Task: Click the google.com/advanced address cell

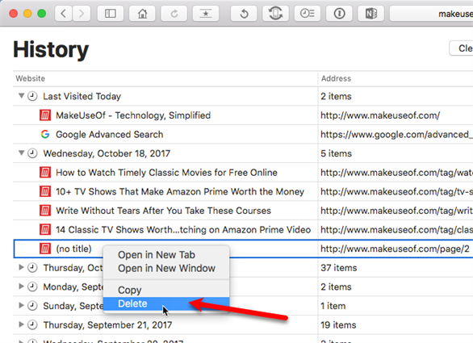Action: pyautogui.click(x=396, y=134)
